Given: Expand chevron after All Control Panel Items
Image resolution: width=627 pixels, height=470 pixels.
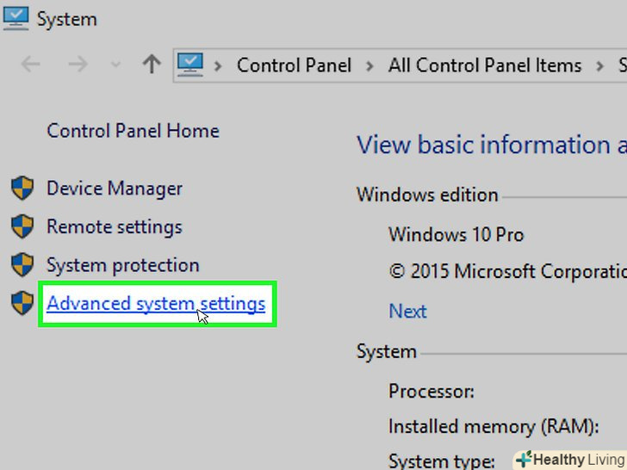Looking at the screenshot, I should point(600,65).
